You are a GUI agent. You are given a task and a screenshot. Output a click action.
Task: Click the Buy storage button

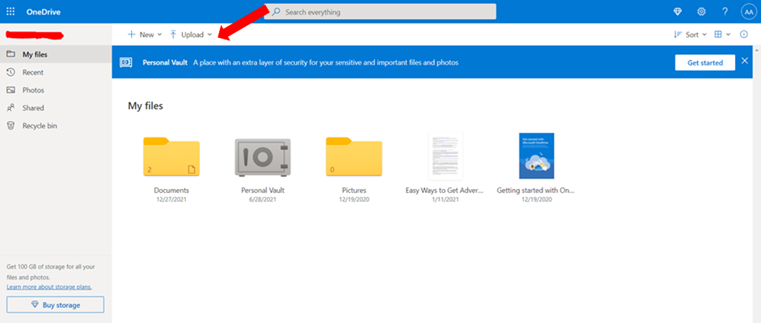(x=55, y=304)
